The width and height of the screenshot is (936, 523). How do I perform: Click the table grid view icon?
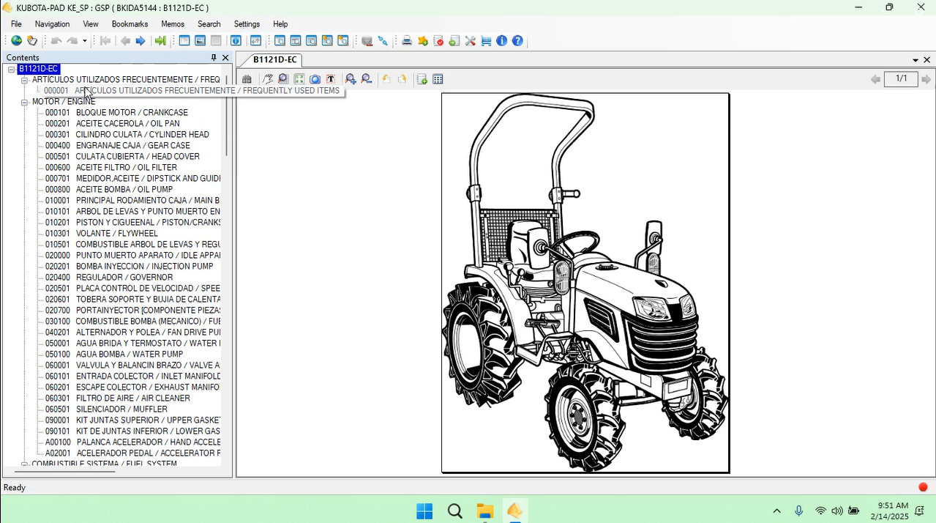(x=438, y=79)
